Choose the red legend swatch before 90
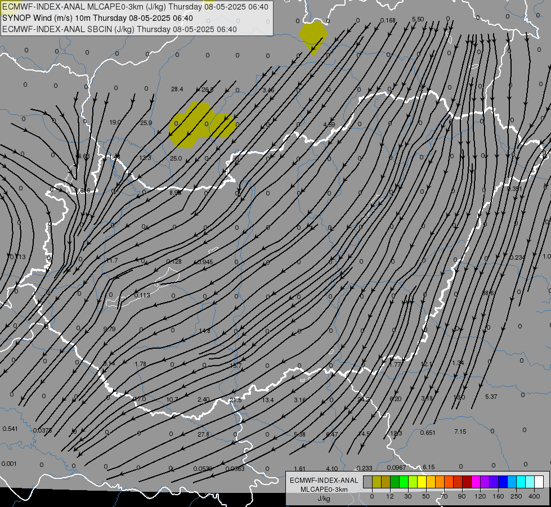The width and height of the screenshot is (551, 507). 458,482
